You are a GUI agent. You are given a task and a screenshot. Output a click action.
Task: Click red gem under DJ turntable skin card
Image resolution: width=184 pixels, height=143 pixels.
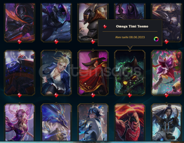tap(19, 95)
